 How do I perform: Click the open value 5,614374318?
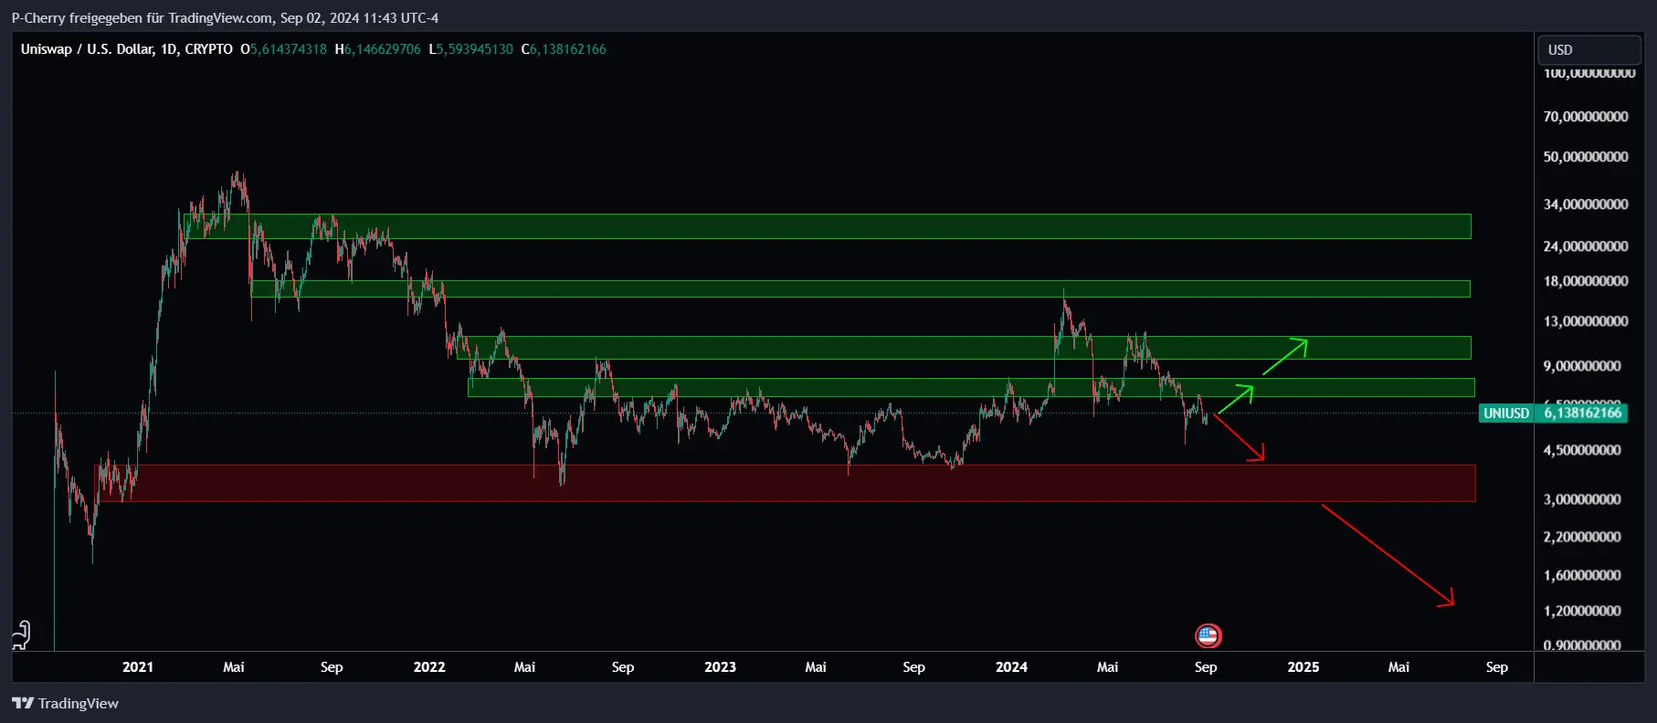[x=289, y=49]
